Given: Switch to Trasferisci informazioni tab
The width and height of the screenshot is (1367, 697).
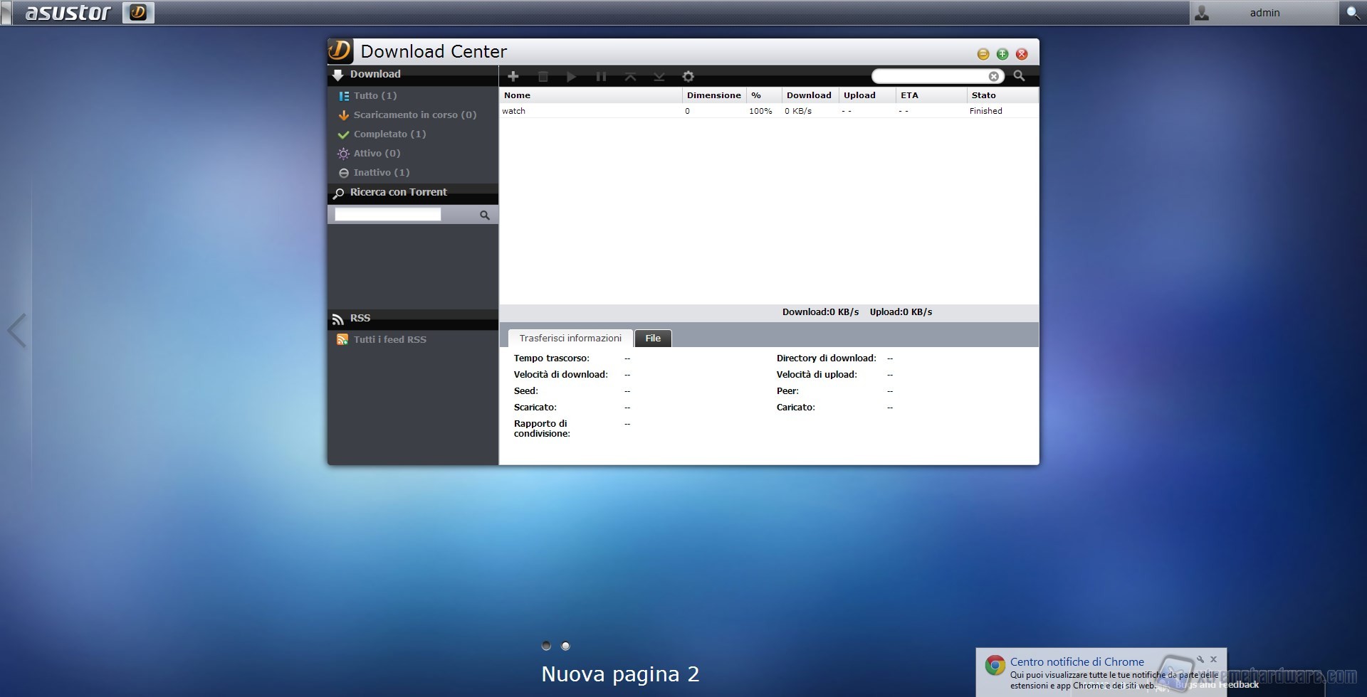Looking at the screenshot, I should [570, 338].
